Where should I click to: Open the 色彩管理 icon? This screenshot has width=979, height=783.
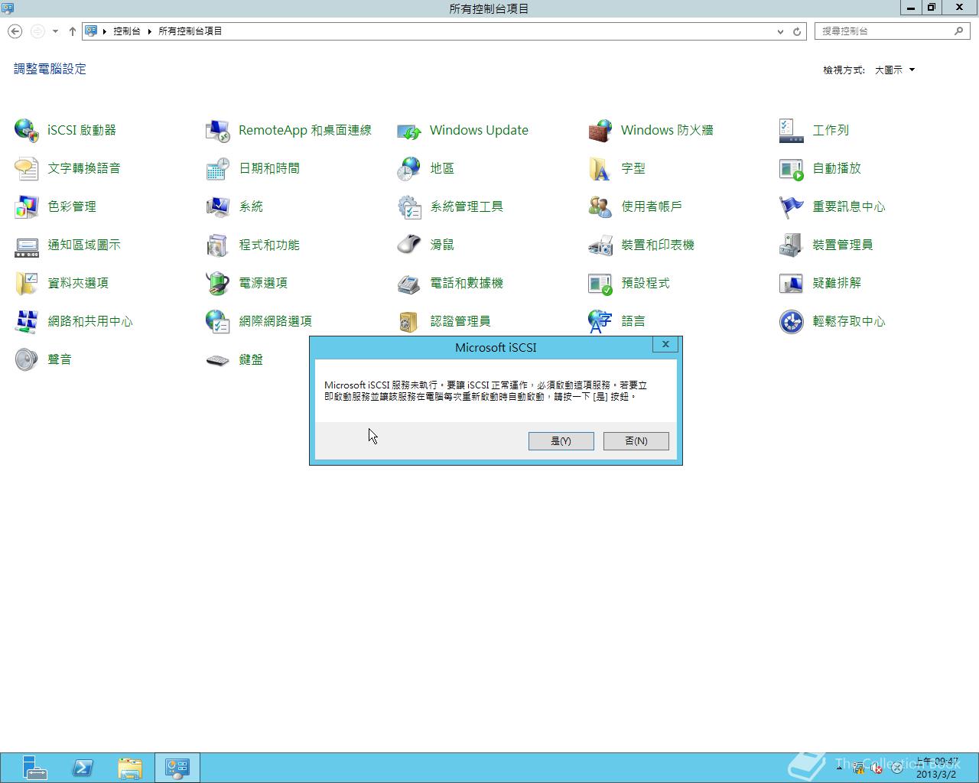[x=27, y=206]
